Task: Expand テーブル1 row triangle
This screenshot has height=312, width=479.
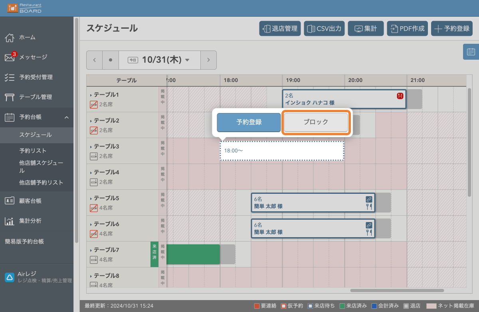Action: [x=91, y=95]
